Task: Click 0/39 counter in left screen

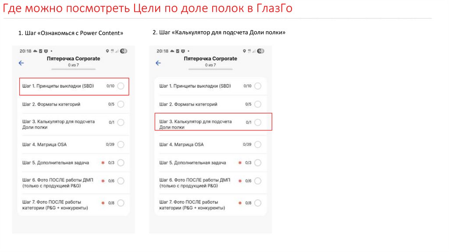Action: (x=110, y=144)
